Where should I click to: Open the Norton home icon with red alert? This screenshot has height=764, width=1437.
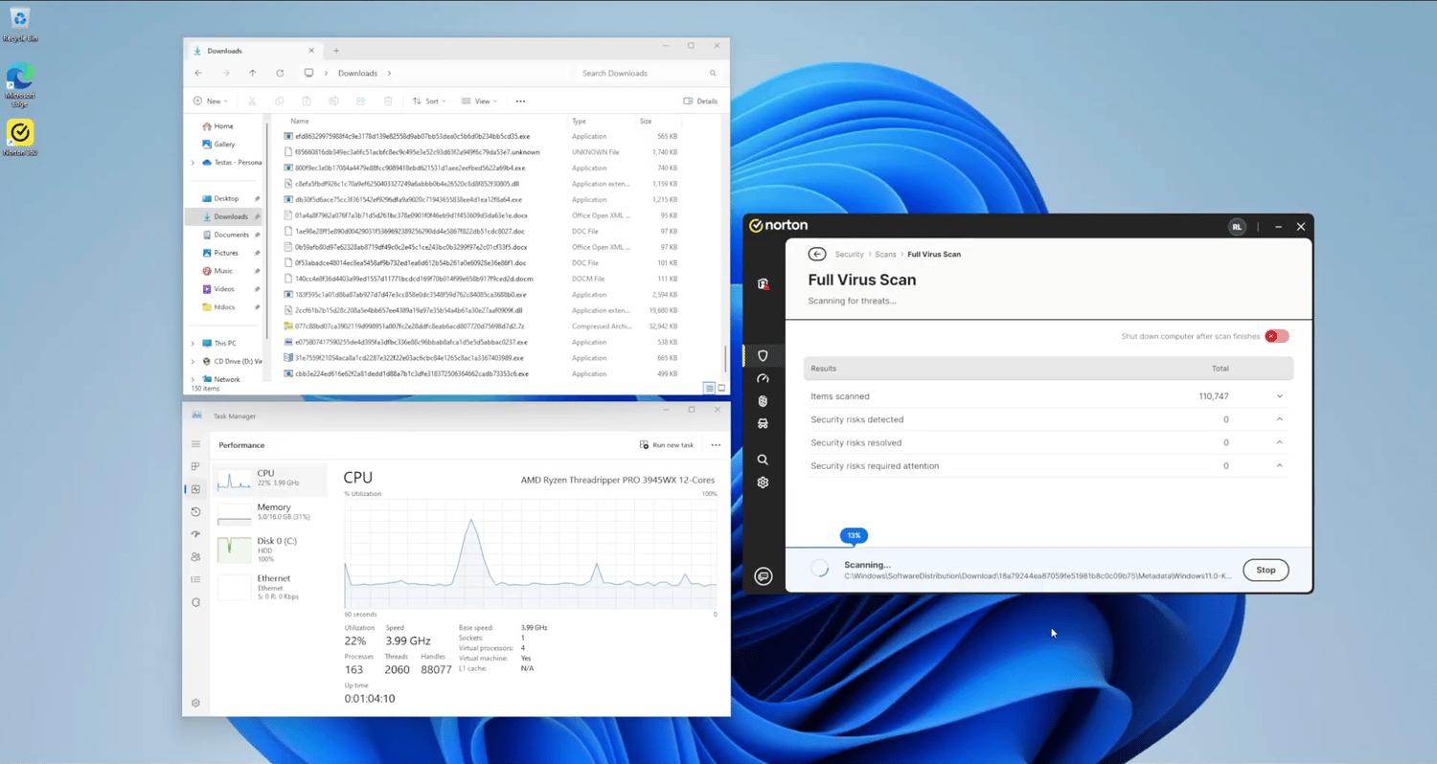coord(764,283)
